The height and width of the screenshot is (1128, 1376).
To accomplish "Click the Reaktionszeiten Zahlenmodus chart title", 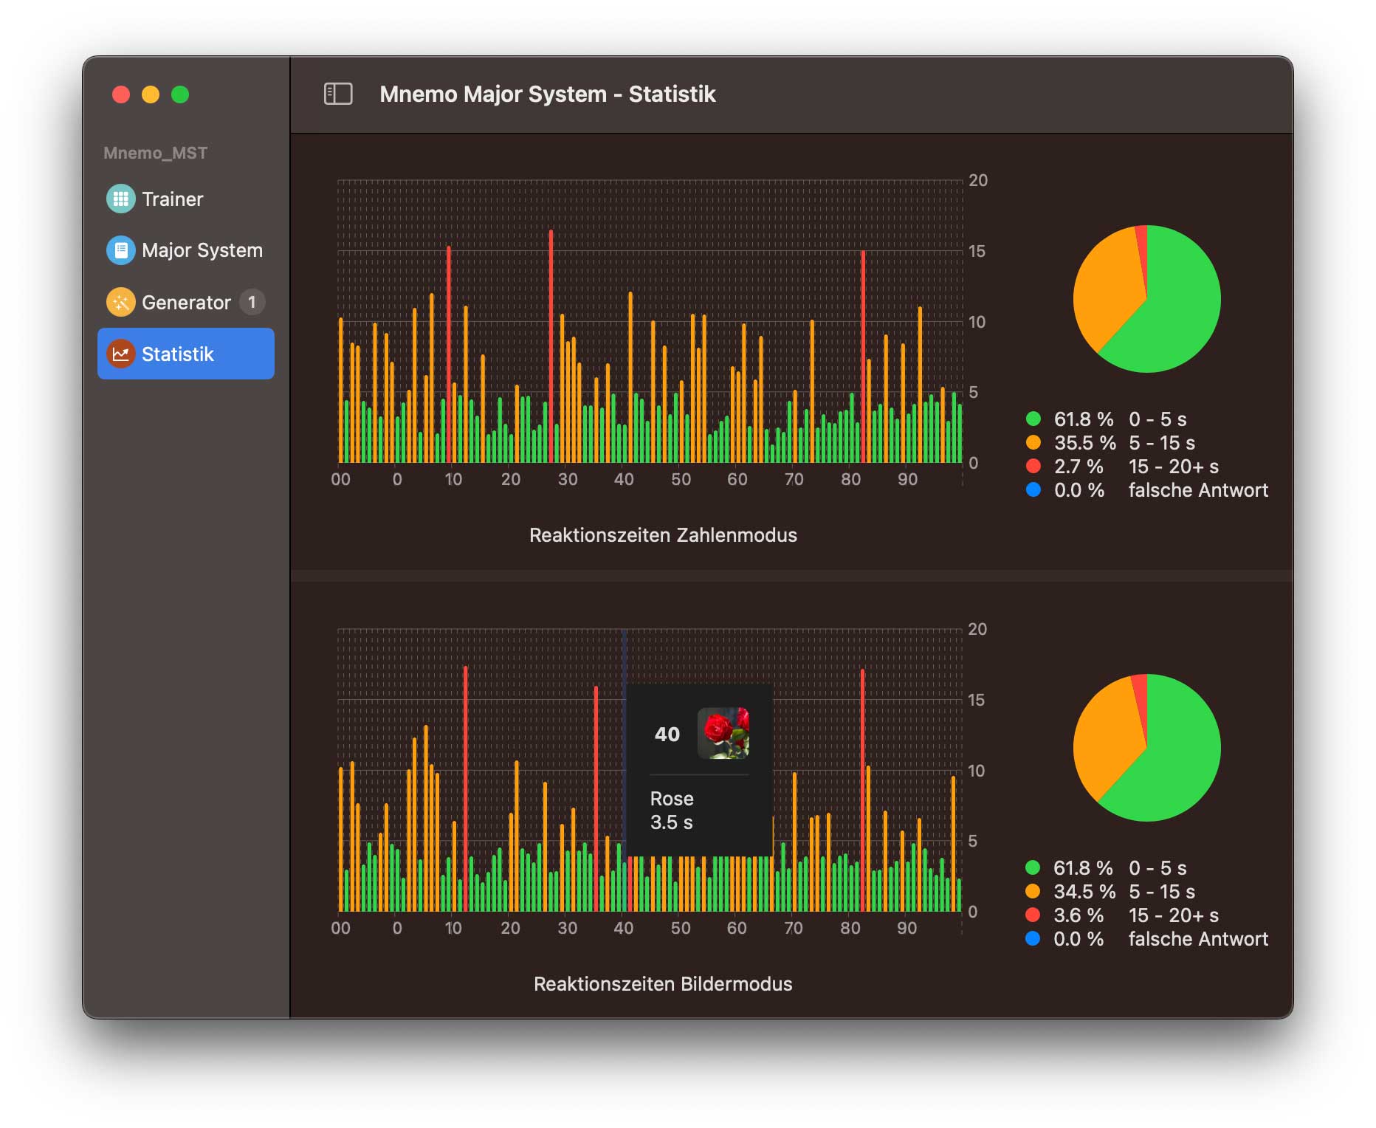I will [x=663, y=534].
